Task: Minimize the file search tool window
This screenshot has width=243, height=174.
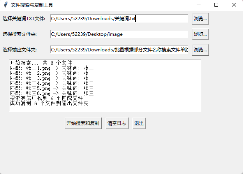Action: click(199, 5)
